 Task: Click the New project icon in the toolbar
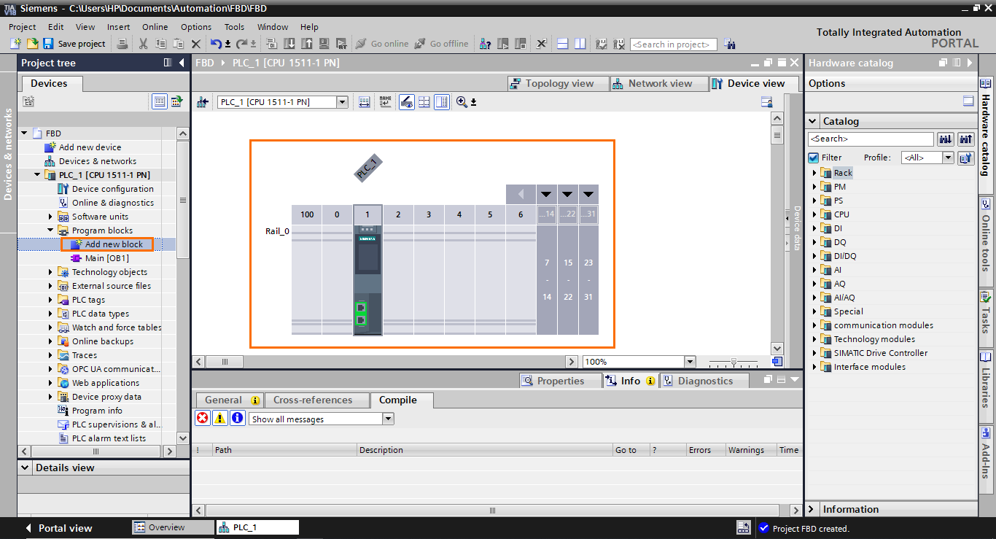(15, 44)
